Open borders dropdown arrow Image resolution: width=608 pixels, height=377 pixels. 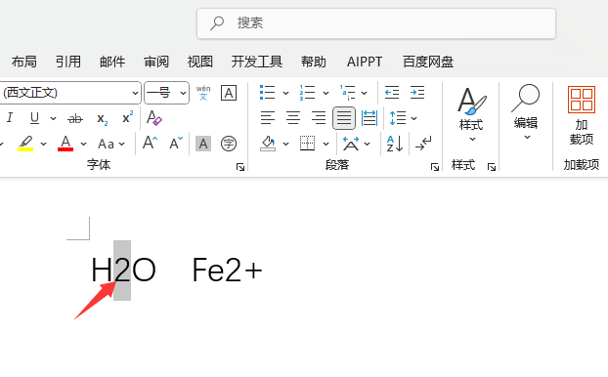326,144
